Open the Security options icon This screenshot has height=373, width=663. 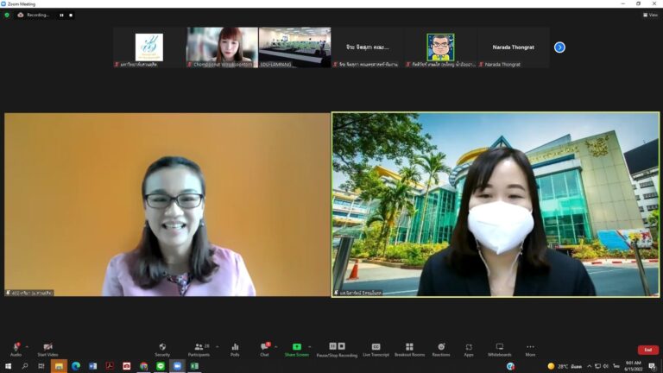tap(162, 348)
